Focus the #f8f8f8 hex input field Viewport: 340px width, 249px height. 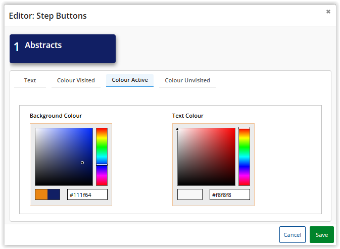[230, 194]
